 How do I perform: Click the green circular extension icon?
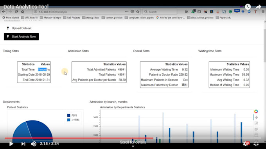tap(230, 12)
